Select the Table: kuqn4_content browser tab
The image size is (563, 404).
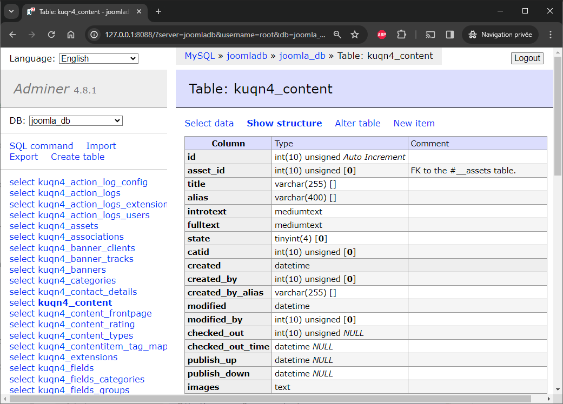tap(84, 12)
